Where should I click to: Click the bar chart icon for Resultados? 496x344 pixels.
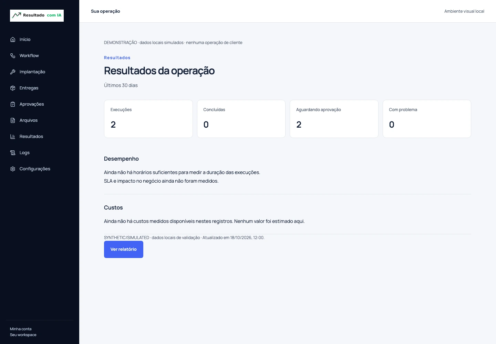tap(13, 137)
